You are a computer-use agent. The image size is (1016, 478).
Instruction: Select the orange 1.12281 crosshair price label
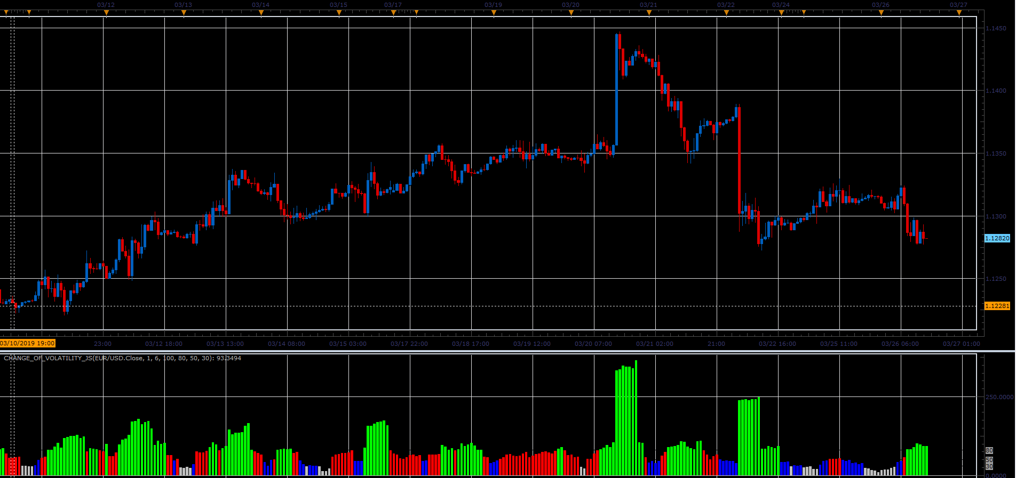coord(997,306)
